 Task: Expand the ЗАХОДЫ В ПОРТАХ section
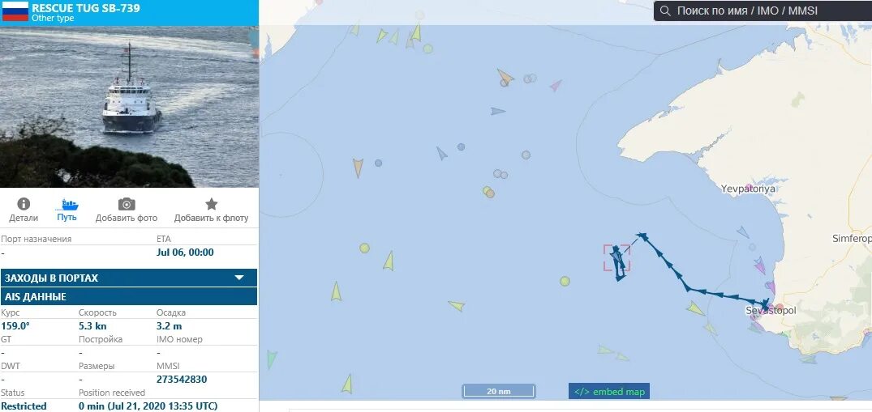pos(128,278)
